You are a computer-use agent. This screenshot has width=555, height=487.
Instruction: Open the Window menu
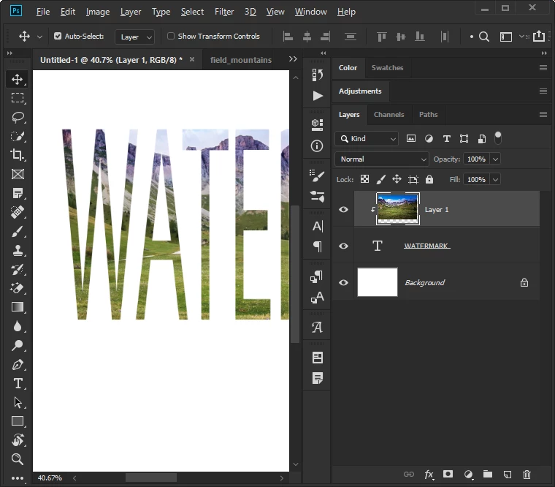(311, 12)
